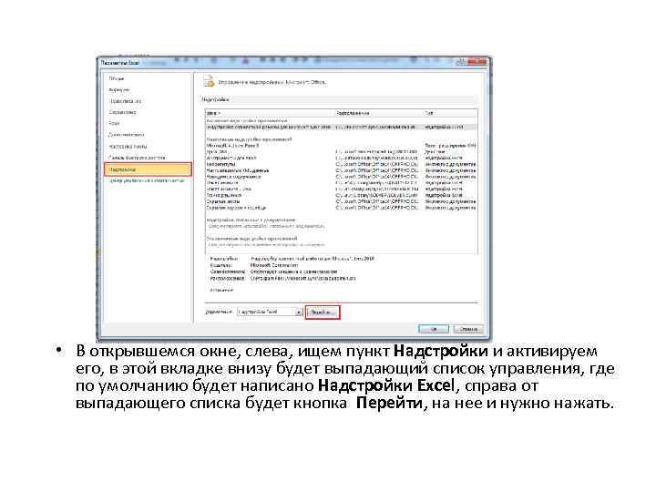Open the Формулы category
Screen dimensions: 656x492
(x=119, y=90)
